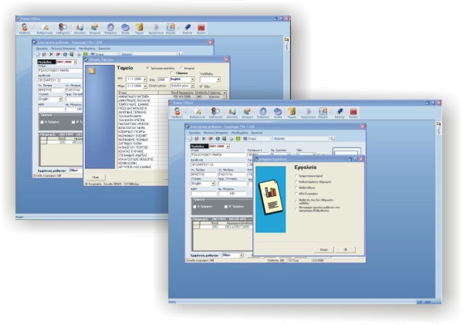This screenshot has height=325, width=463.
Task: Open the Εργασίες menu in the back student window
Action: tap(42, 48)
